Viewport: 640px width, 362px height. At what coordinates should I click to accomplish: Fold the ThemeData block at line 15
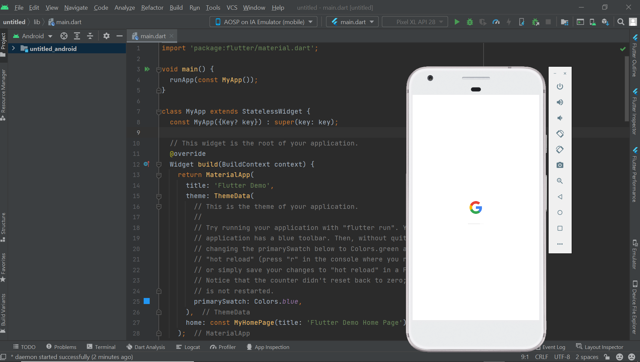[159, 196]
